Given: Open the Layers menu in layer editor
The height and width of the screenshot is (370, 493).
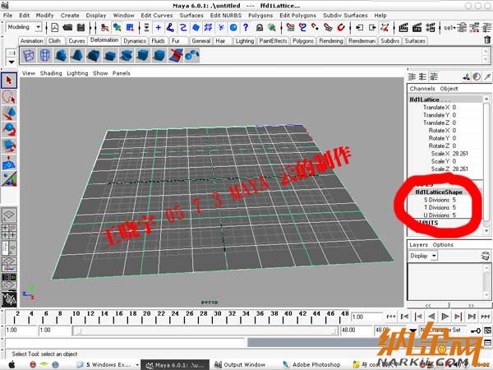Looking at the screenshot, I should 418,245.
